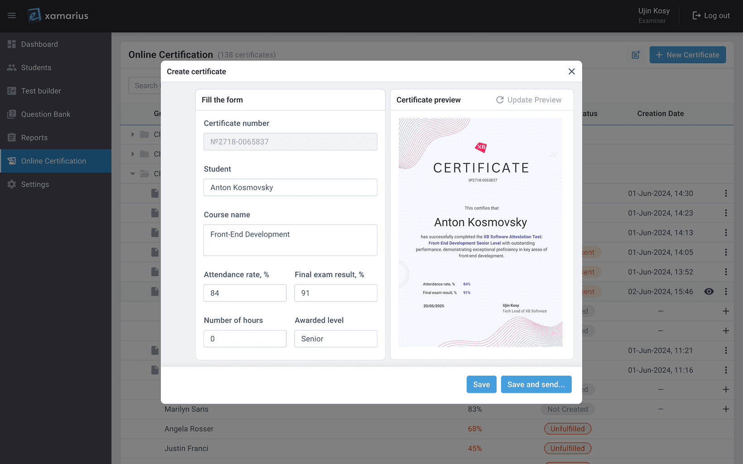
Task: Open Settings in the sidebar
Action: (35, 184)
